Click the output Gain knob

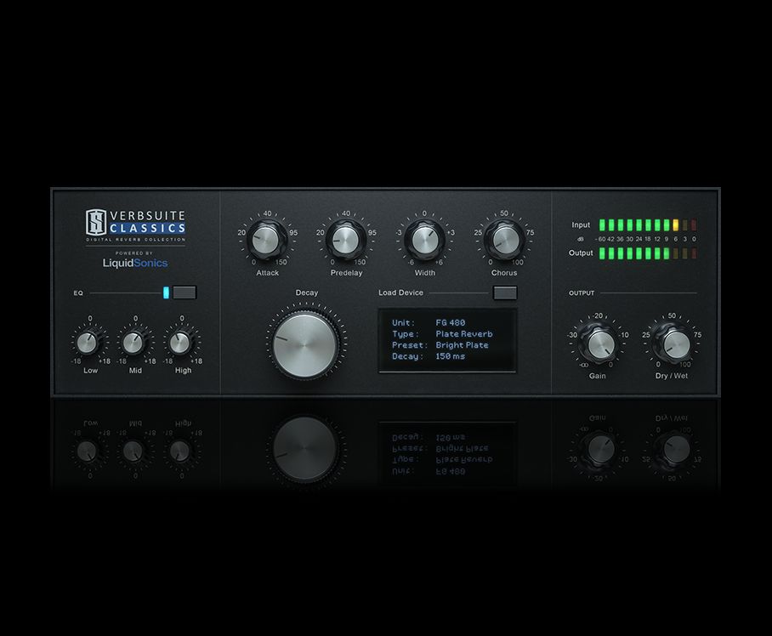[599, 344]
